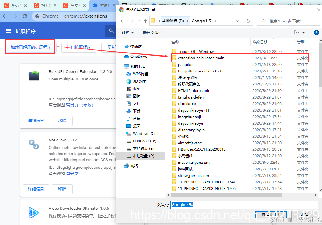Viewport: 322px width, 225px height.
Task: Open help in the folder dialog
Action: click(x=316, y=33)
